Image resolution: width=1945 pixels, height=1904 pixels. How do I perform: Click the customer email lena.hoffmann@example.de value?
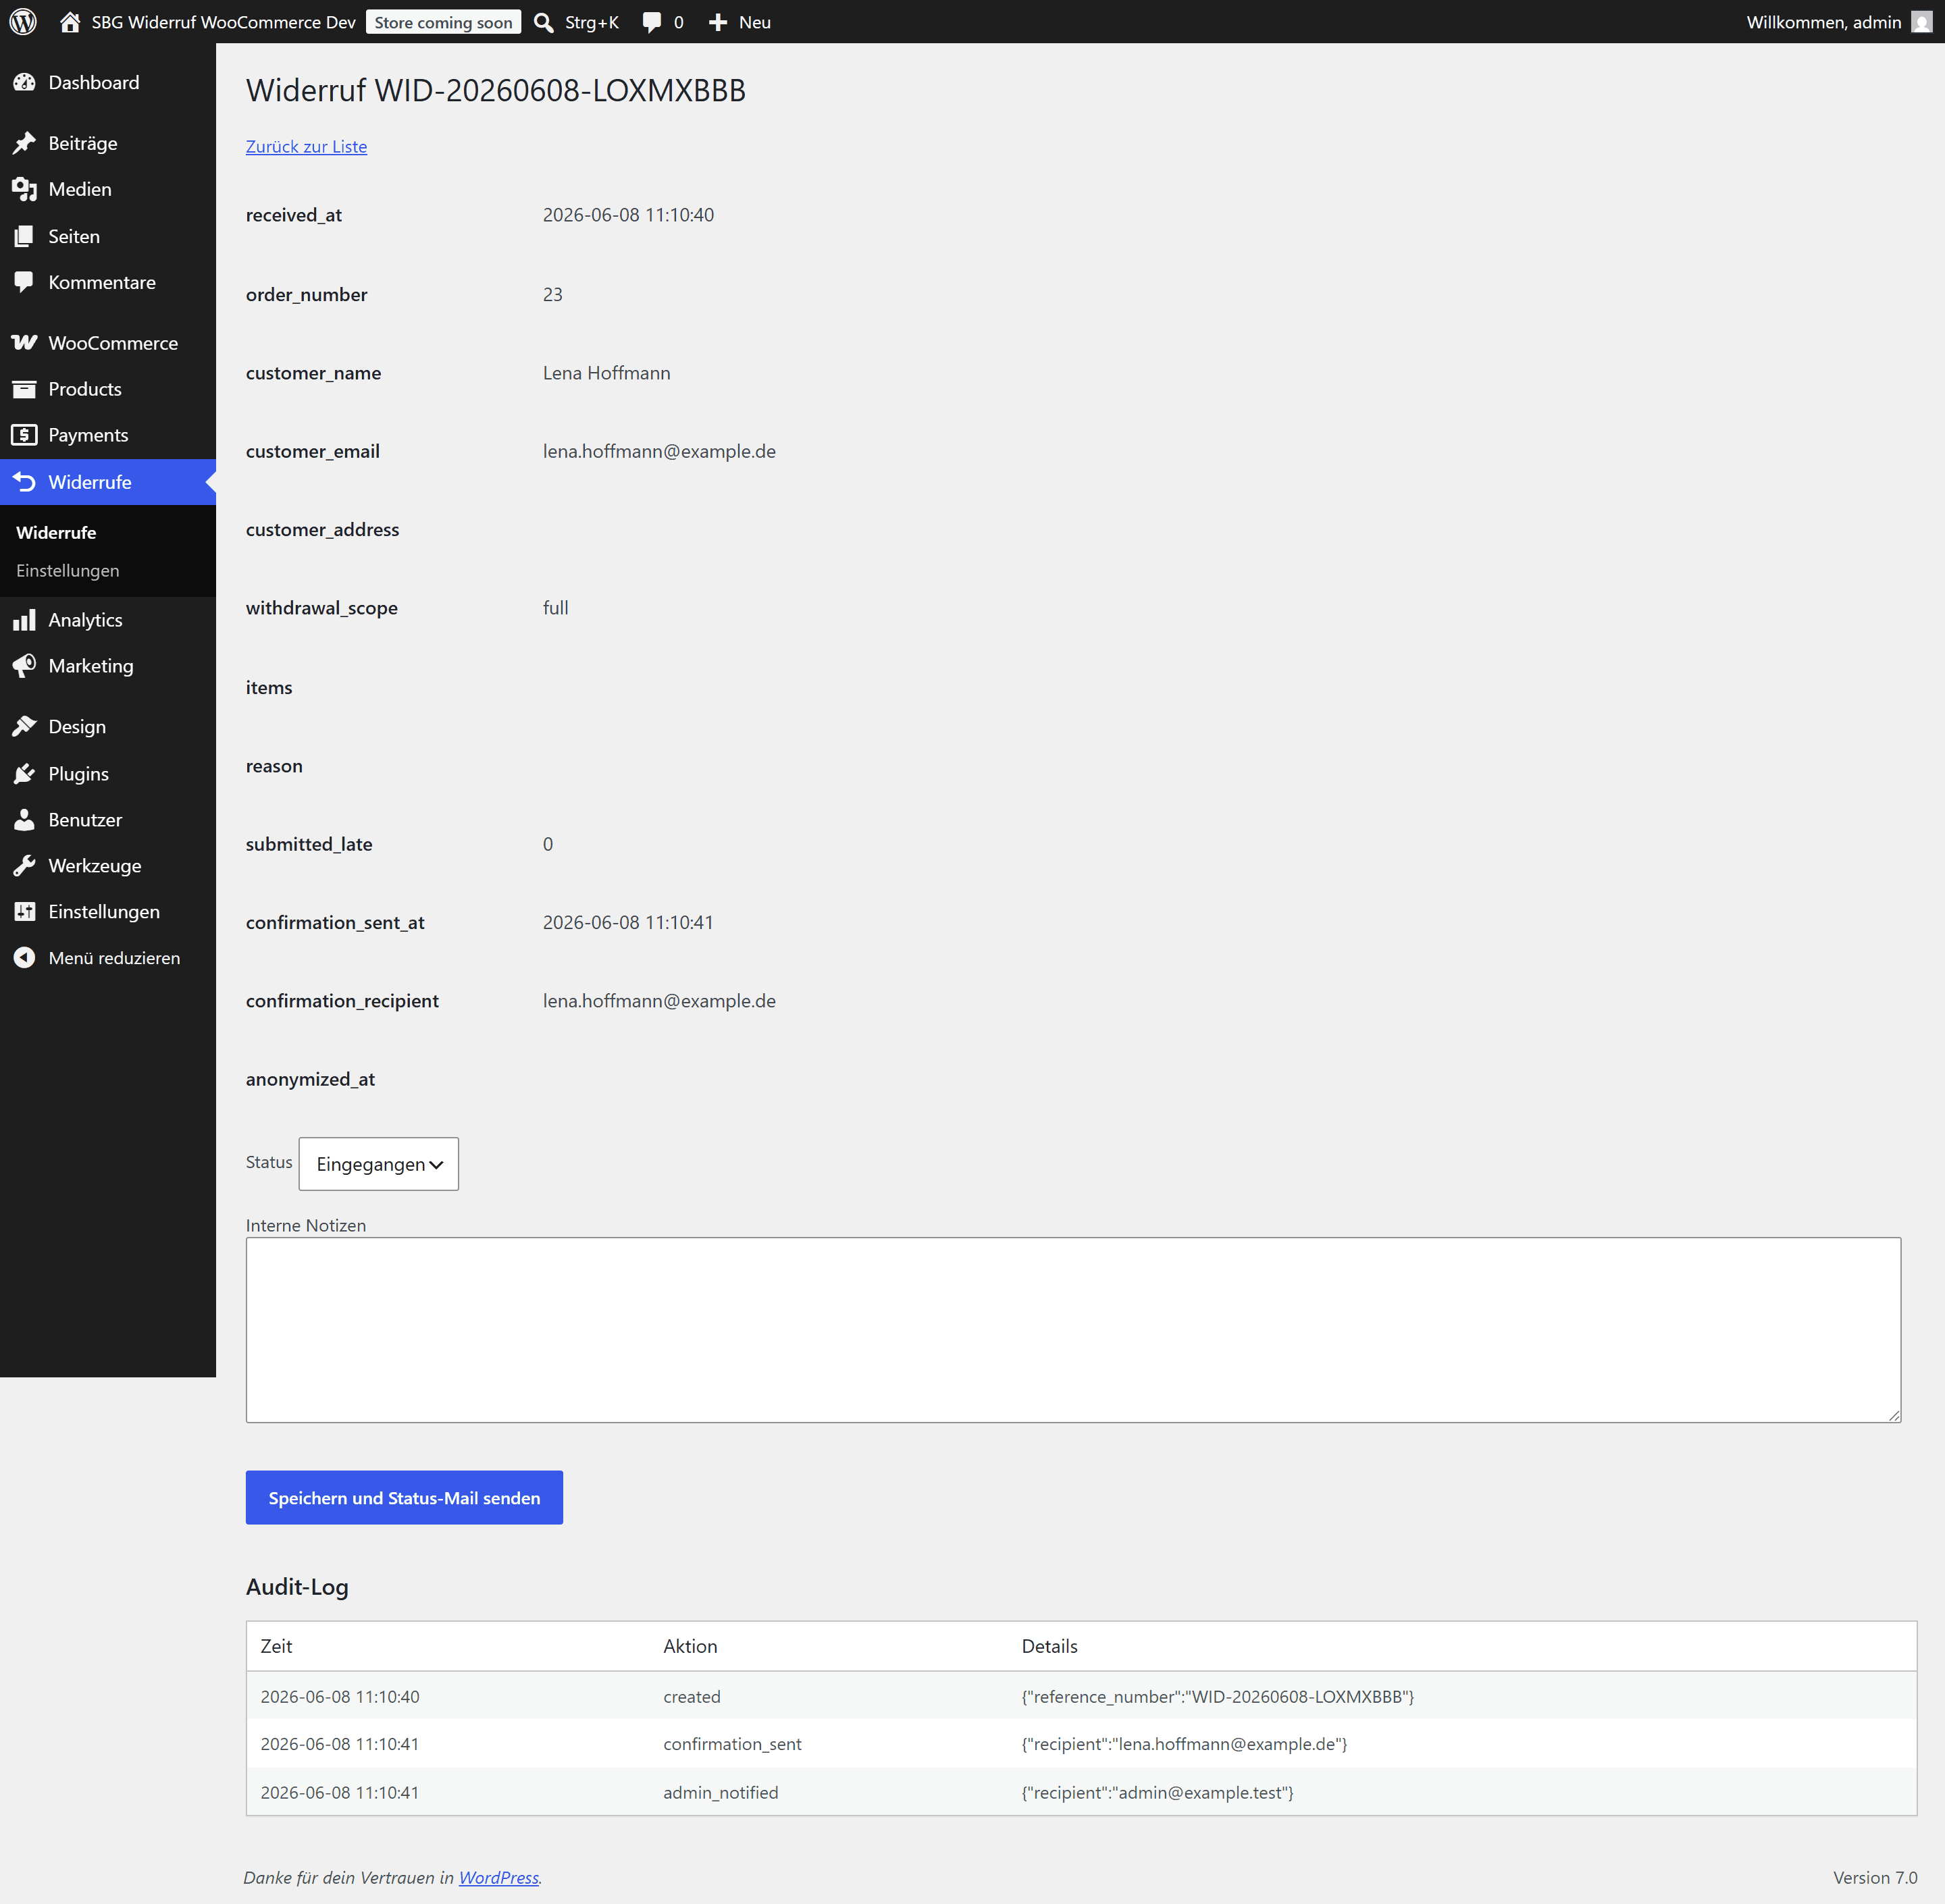pos(659,452)
